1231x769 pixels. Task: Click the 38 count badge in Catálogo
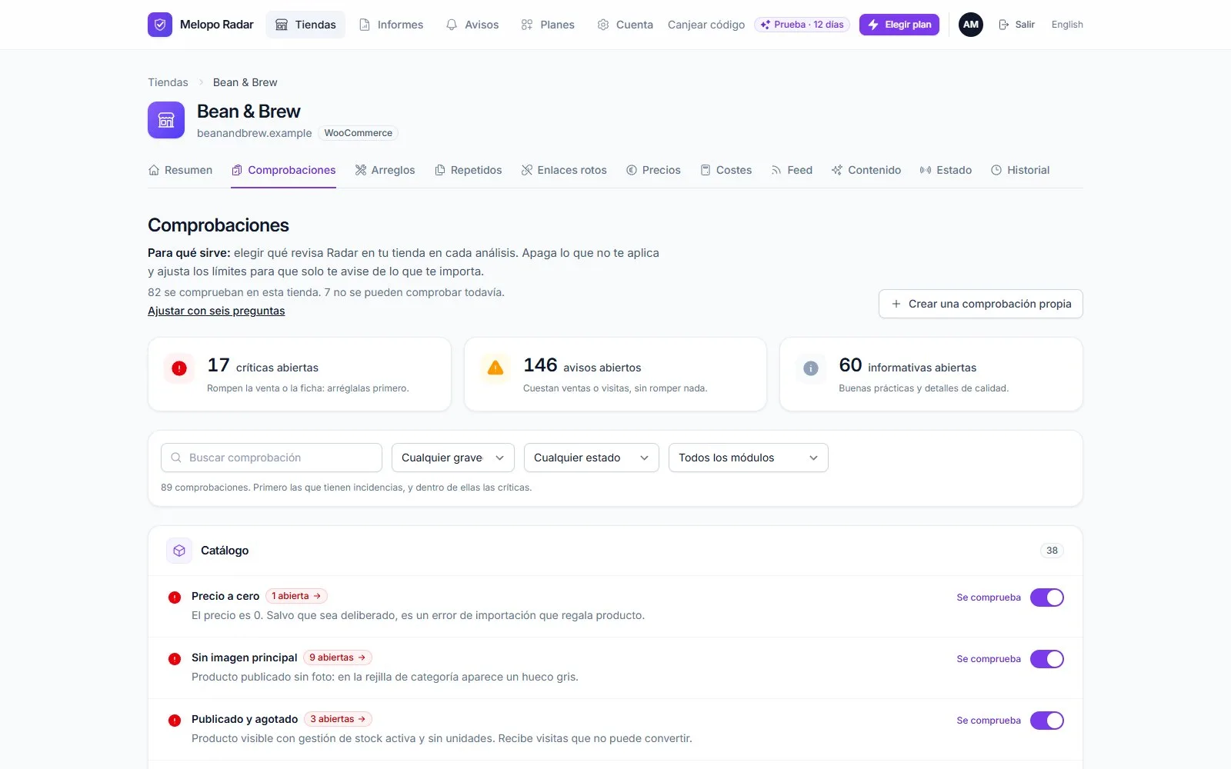(1052, 551)
